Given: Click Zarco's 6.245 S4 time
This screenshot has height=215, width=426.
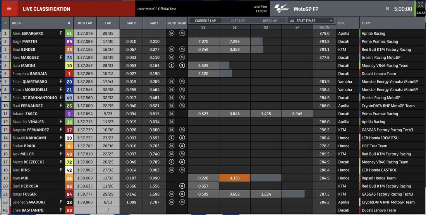Looking at the screenshot, I should point(297,114).
